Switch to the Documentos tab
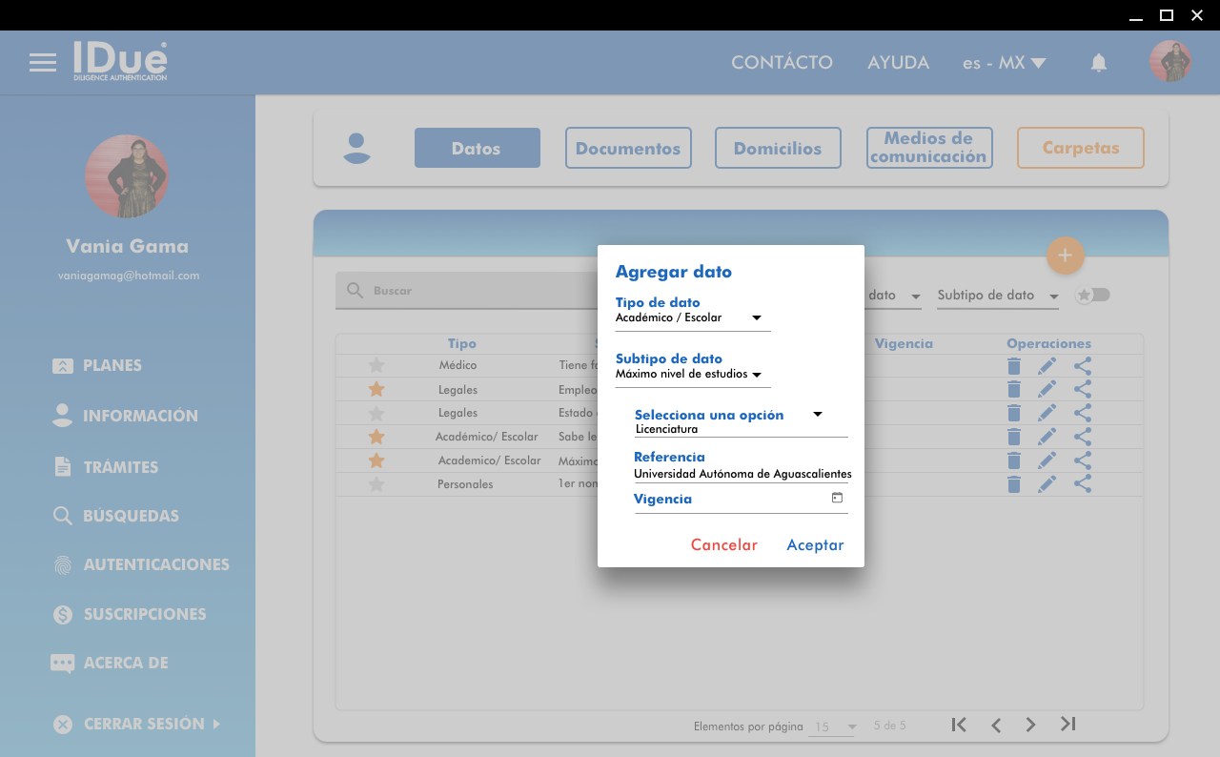The height and width of the screenshot is (757, 1220). [x=628, y=148]
